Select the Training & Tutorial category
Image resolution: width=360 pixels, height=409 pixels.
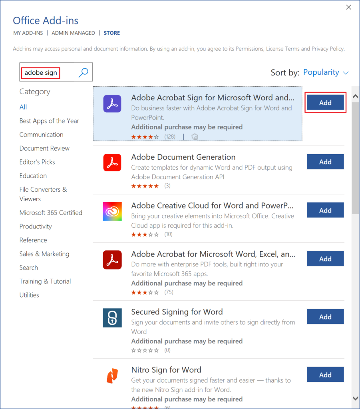[x=46, y=281]
